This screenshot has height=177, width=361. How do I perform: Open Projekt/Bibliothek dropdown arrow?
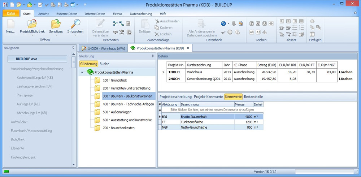(x=32, y=35)
